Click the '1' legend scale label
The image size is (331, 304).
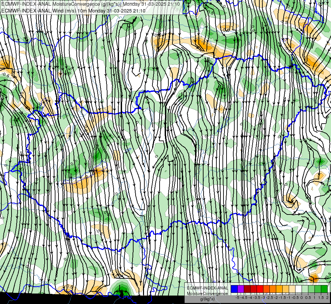click(x=314, y=298)
